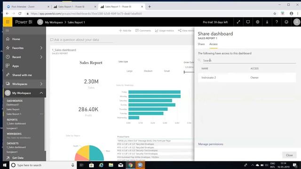This screenshot has height=169, width=301.
Task: Switch to first Sales Report 1 browser tab
Action: (x=75, y=7)
